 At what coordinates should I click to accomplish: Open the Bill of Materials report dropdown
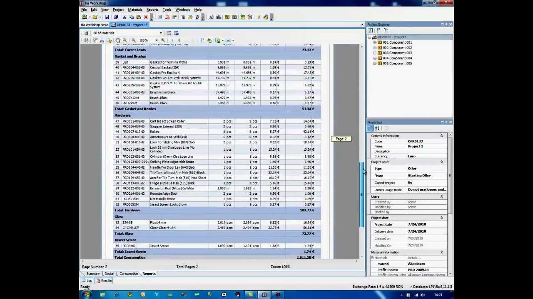tap(160, 33)
